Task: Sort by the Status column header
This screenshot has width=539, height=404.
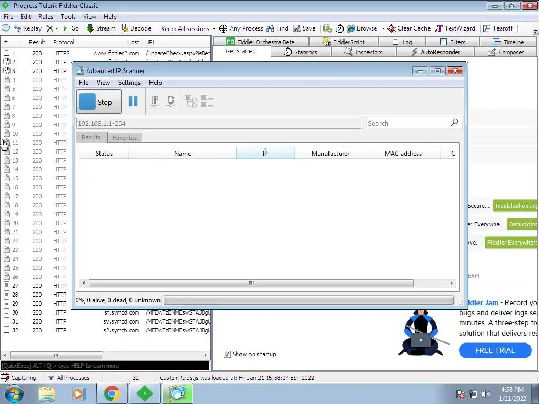Action: tap(104, 153)
